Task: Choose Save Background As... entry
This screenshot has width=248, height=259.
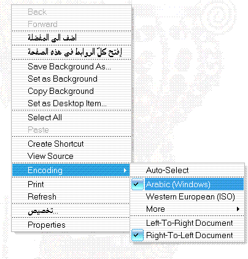Action: (71, 67)
